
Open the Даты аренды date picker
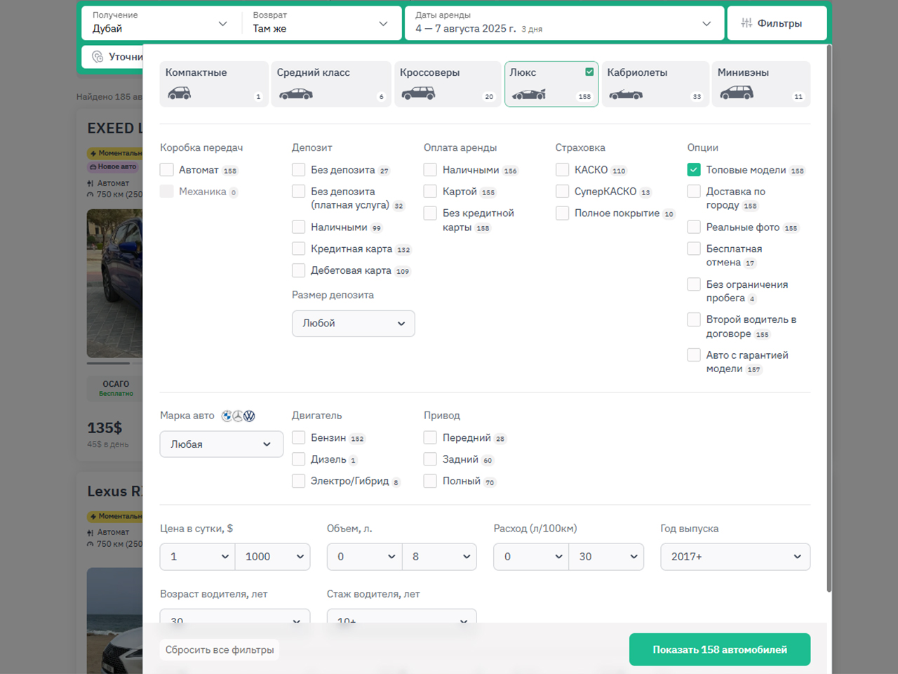pyautogui.click(x=564, y=23)
